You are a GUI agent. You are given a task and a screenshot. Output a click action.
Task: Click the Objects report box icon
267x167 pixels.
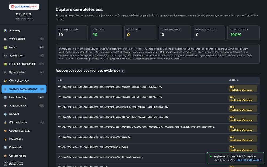click(5, 156)
